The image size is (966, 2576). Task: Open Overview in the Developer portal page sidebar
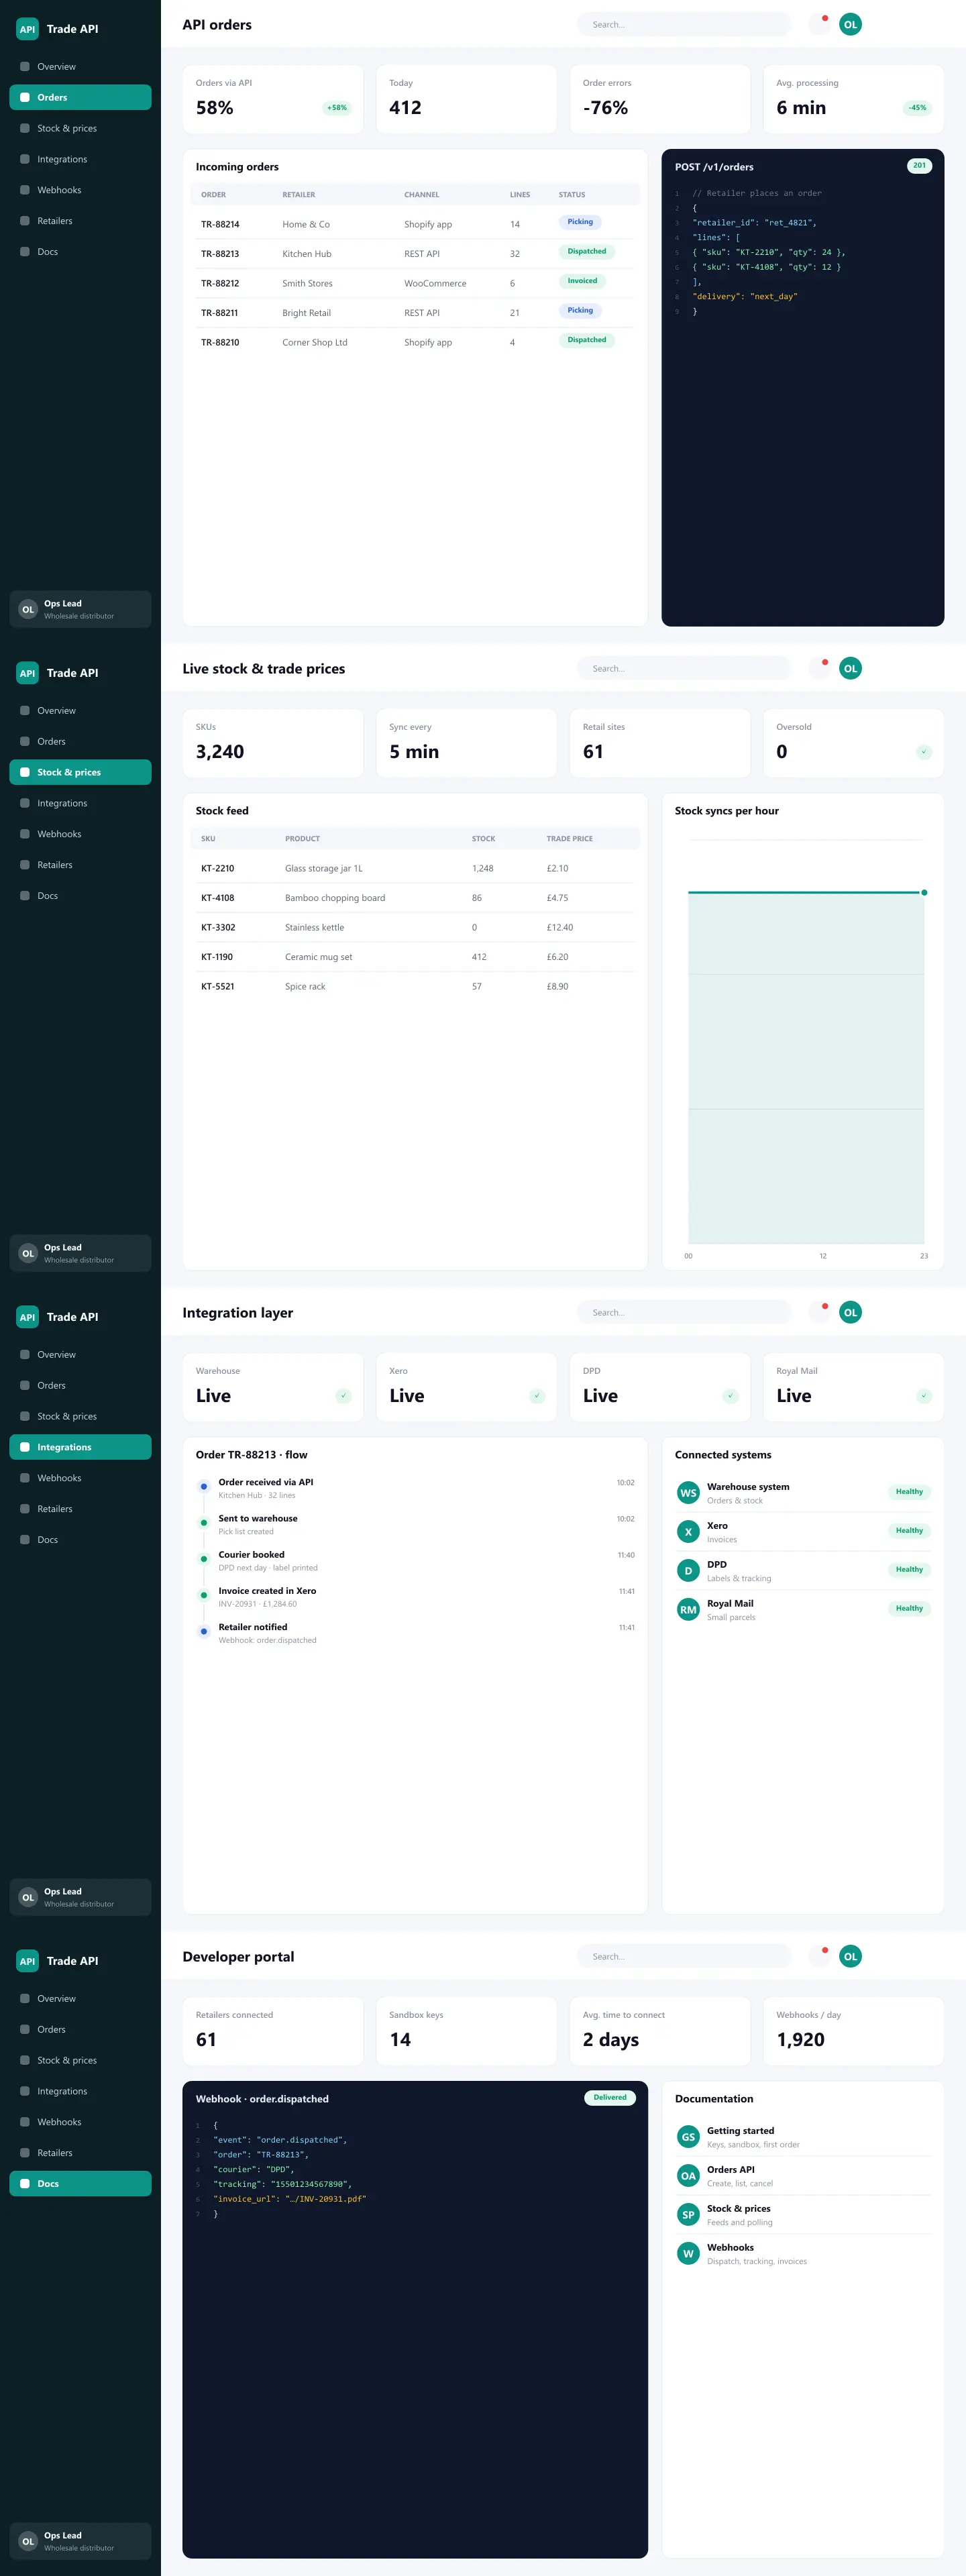(x=80, y=1999)
